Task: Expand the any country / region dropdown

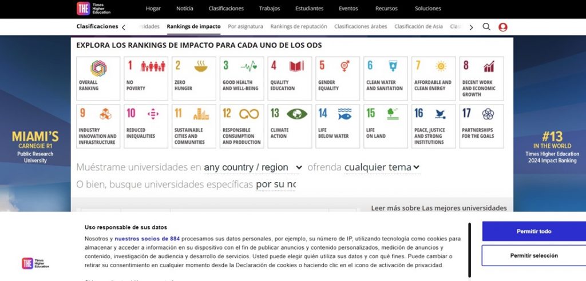Action: pyautogui.click(x=252, y=167)
